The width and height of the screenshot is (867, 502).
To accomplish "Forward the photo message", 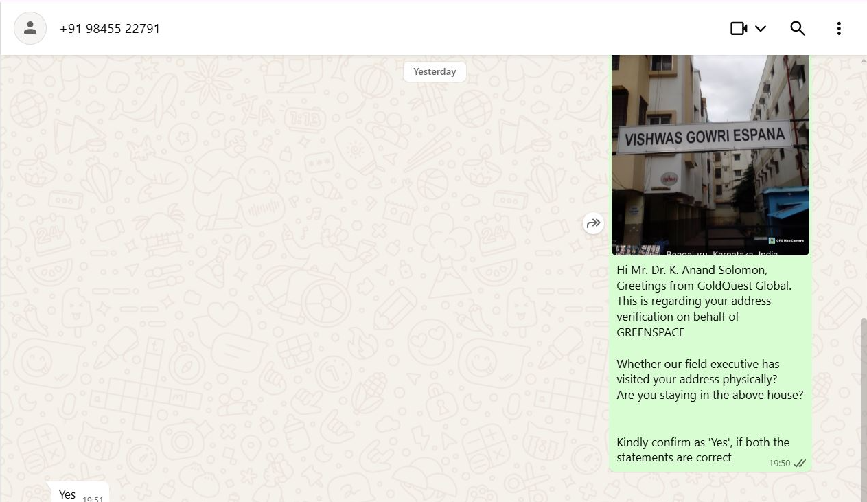I will 593,223.
